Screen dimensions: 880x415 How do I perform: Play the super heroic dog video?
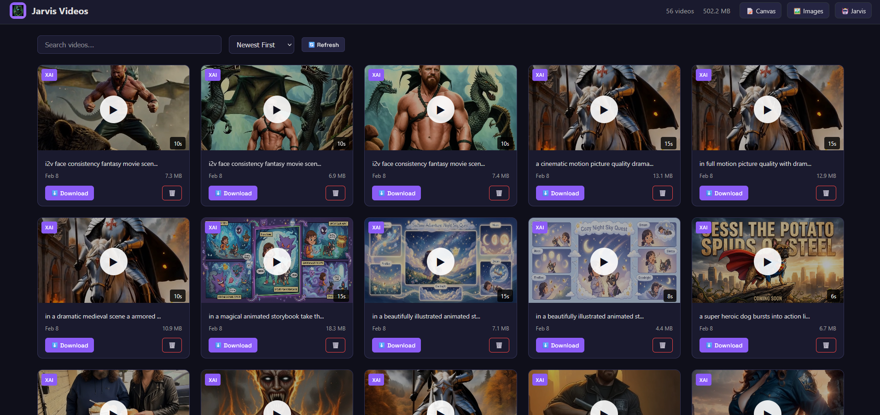pos(768,262)
